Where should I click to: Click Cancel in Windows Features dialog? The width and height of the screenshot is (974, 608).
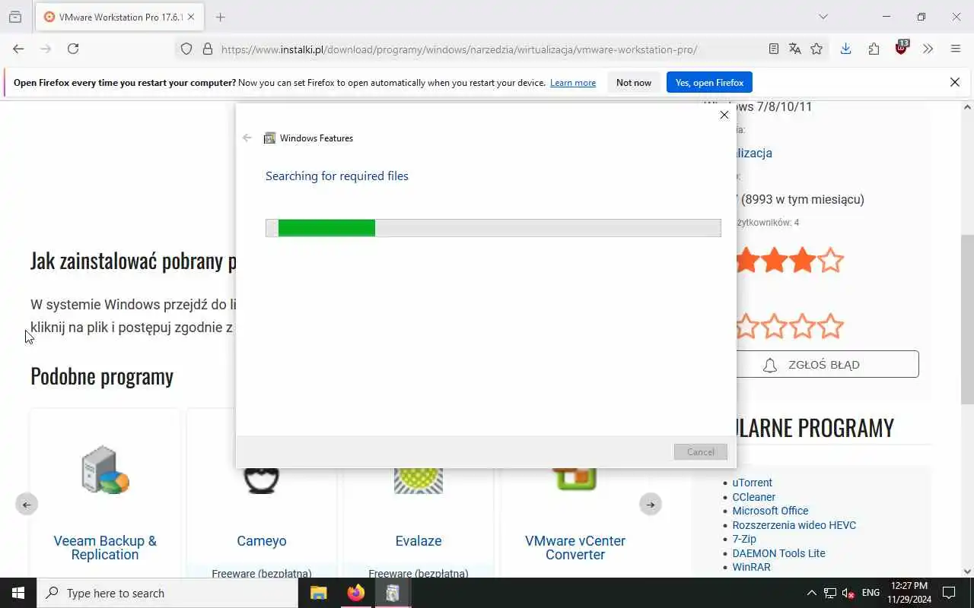click(700, 451)
